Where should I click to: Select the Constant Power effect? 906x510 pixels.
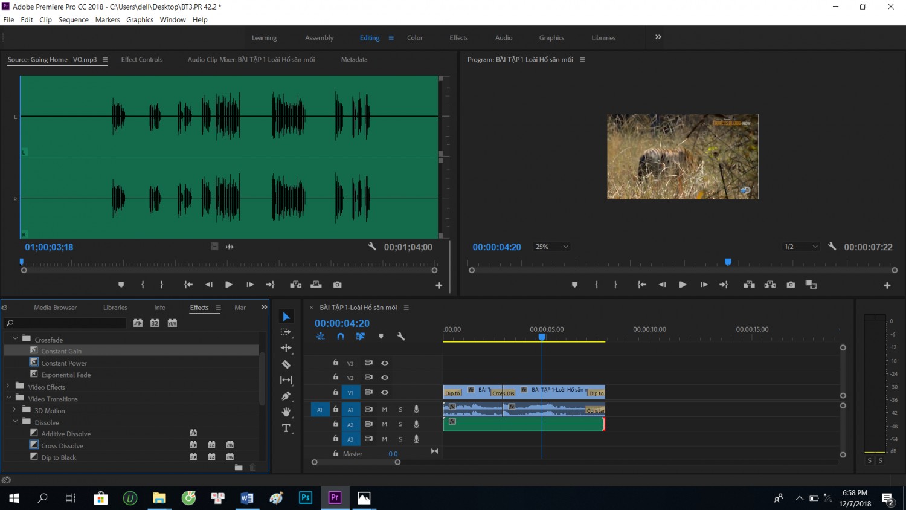[64, 363]
